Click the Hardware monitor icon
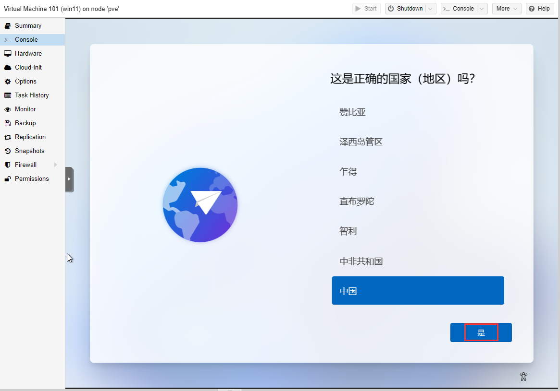This screenshot has height=391, width=560. click(8, 54)
